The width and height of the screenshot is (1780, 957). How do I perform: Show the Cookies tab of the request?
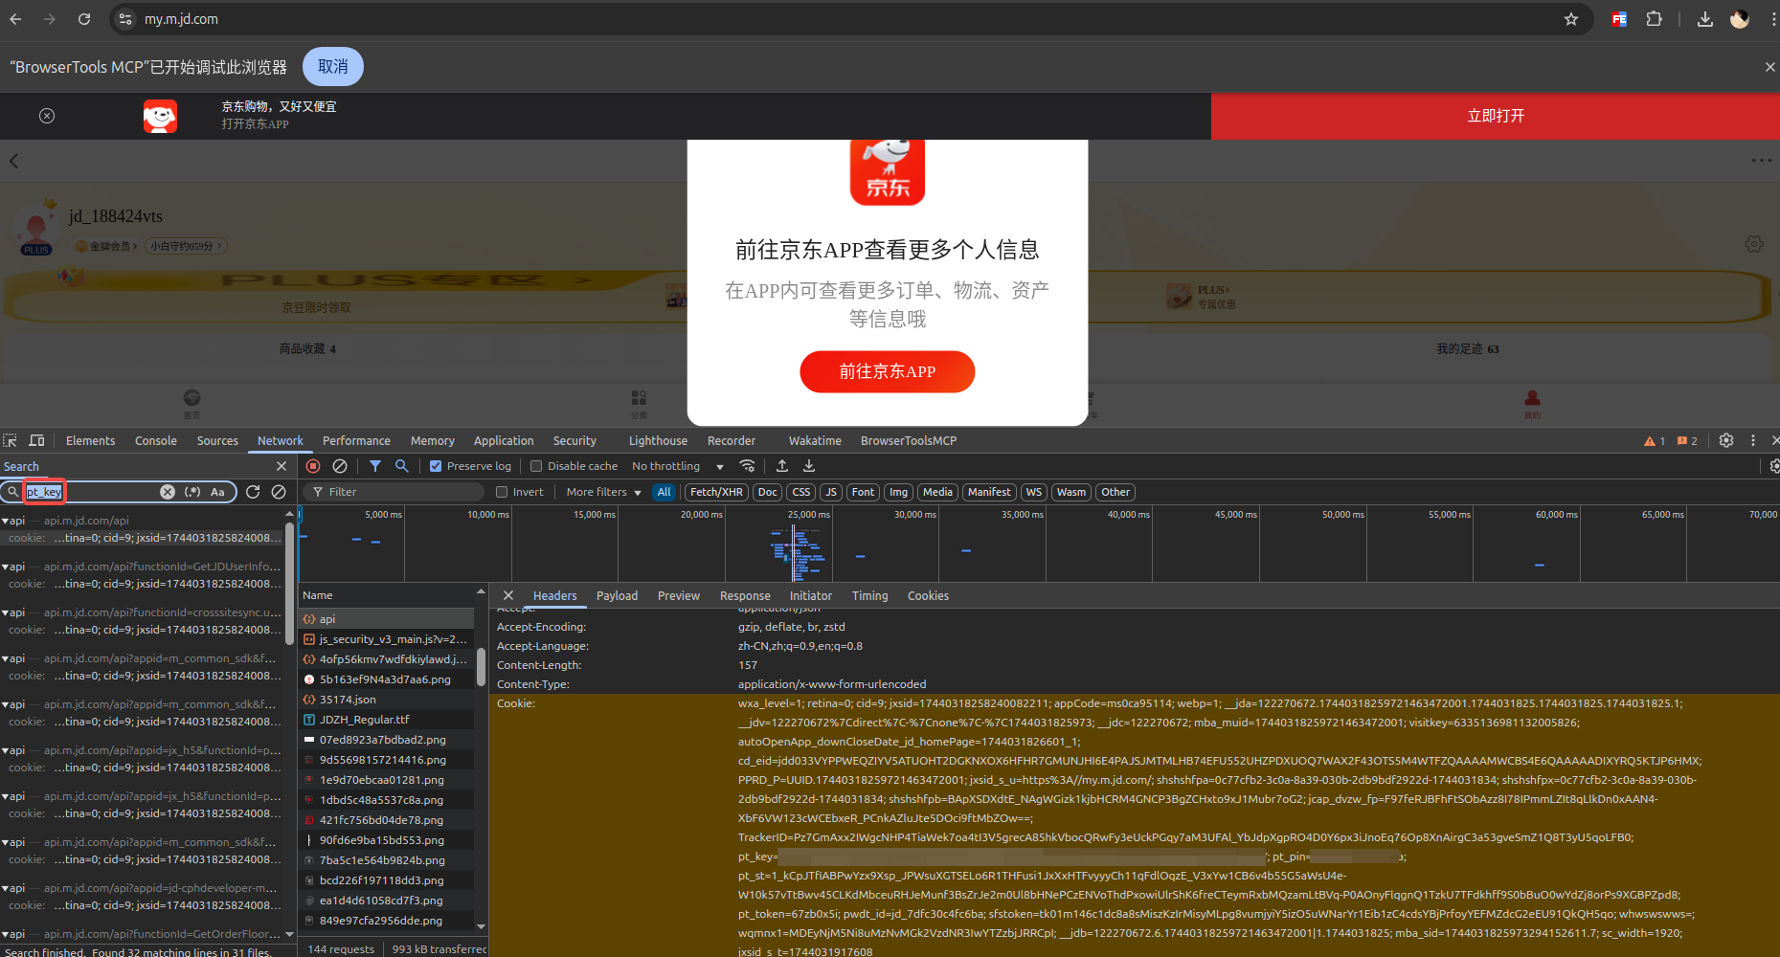928,595
